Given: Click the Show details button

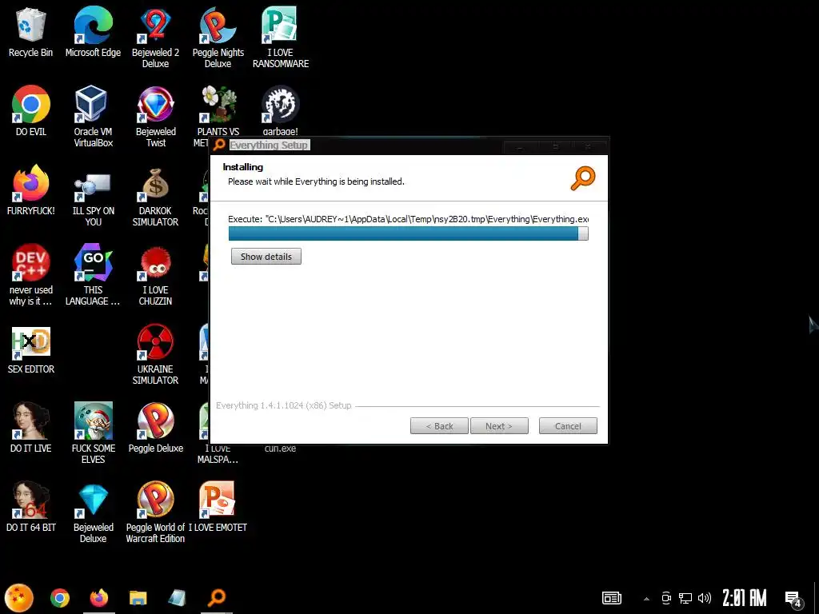Looking at the screenshot, I should tap(266, 257).
